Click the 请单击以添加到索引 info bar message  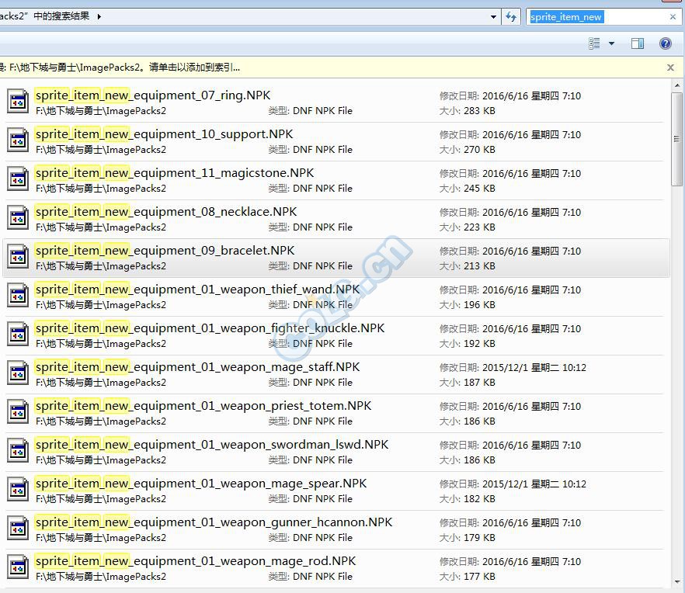pyautogui.click(x=194, y=68)
